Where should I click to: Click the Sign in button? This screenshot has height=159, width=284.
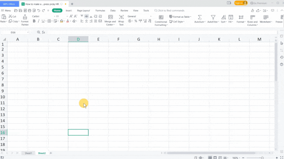pyautogui.click(x=241, y=3)
